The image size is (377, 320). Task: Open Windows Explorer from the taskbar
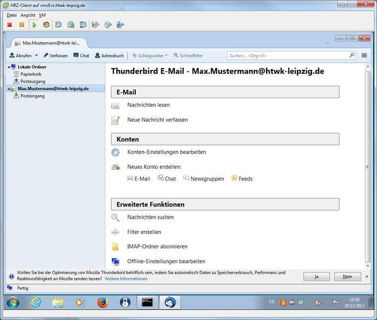click(58, 302)
